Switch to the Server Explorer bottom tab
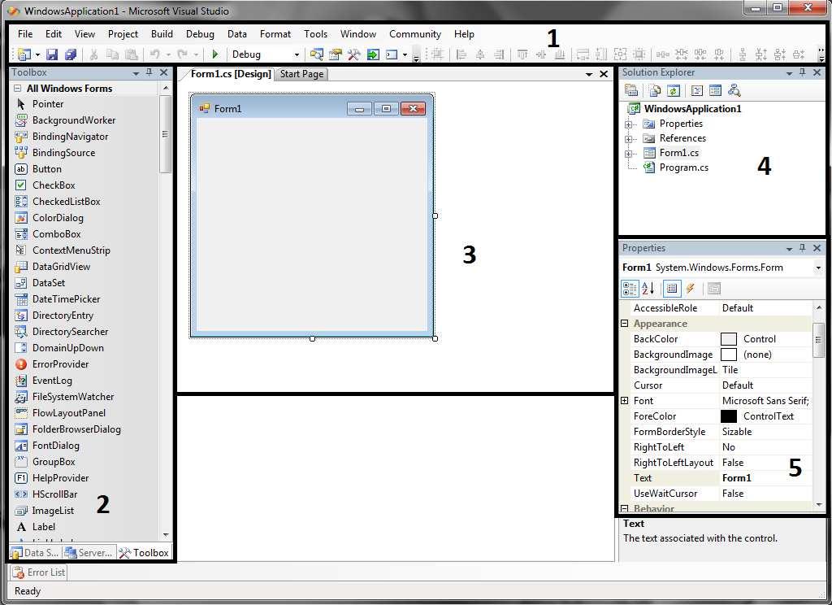The width and height of the screenshot is (832, 605). (89, 552)
